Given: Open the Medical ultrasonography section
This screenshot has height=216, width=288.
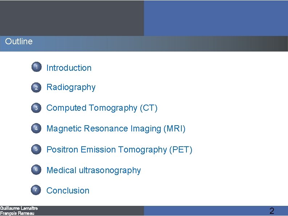Looking at the screenshot, I should pyautogui.click(x=94, y=170).
